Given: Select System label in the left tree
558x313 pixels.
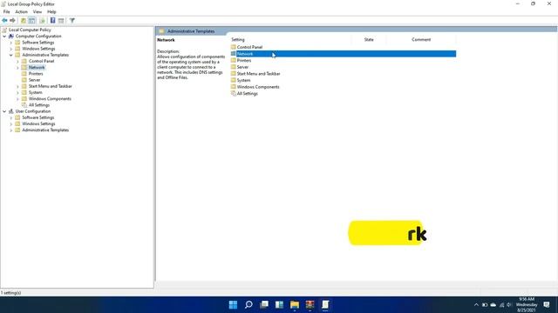Looking at the screenshot, I should click(x=35, y=92).
